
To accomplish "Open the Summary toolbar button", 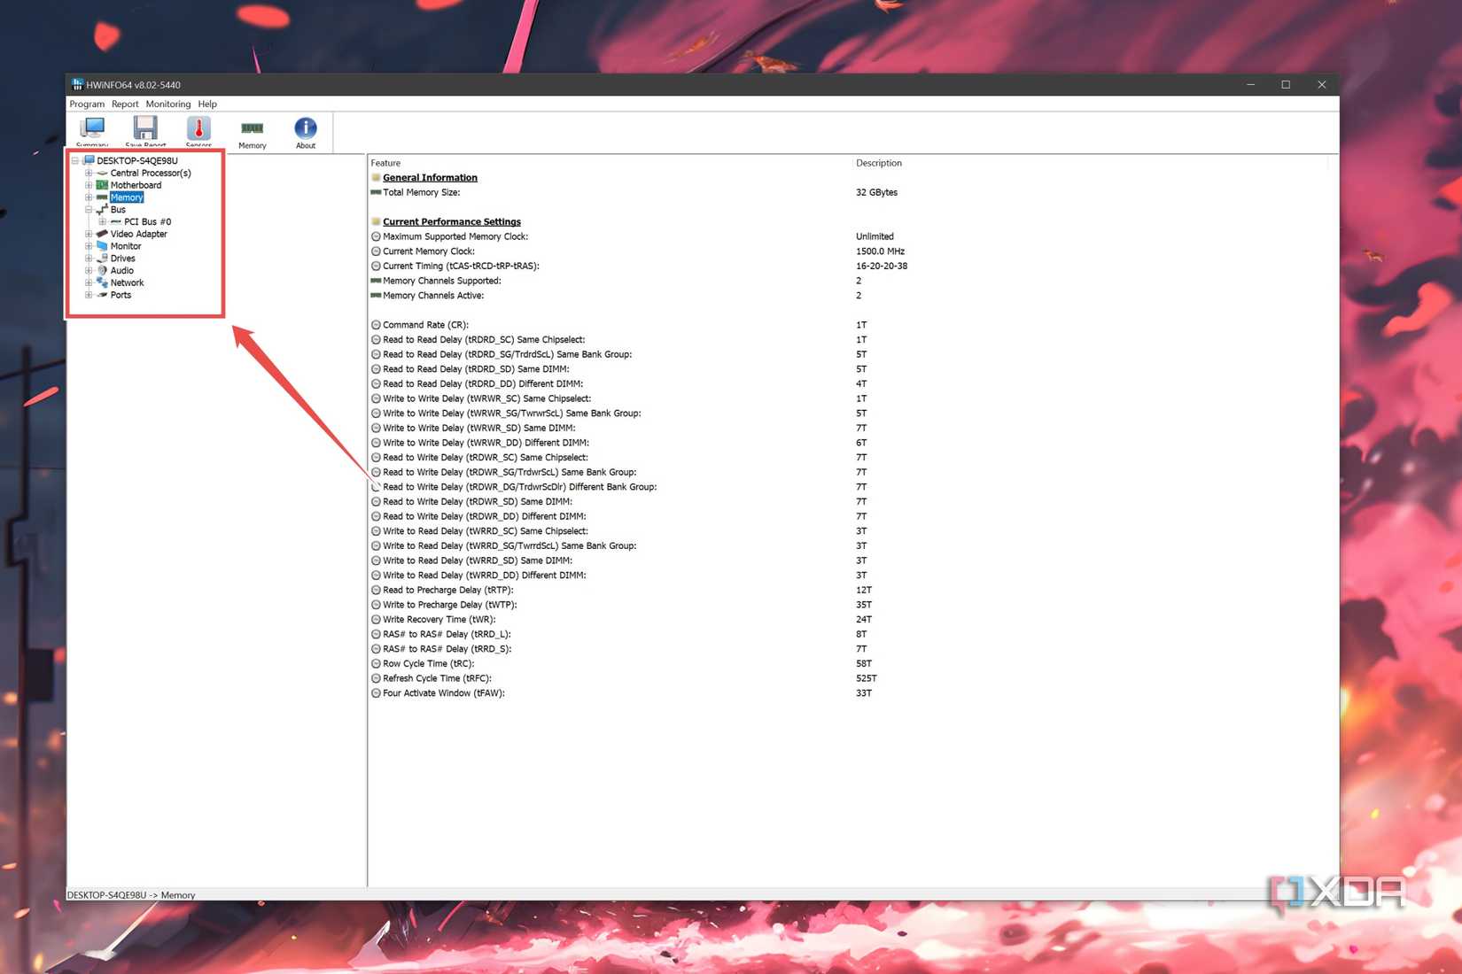I will 92,131.
